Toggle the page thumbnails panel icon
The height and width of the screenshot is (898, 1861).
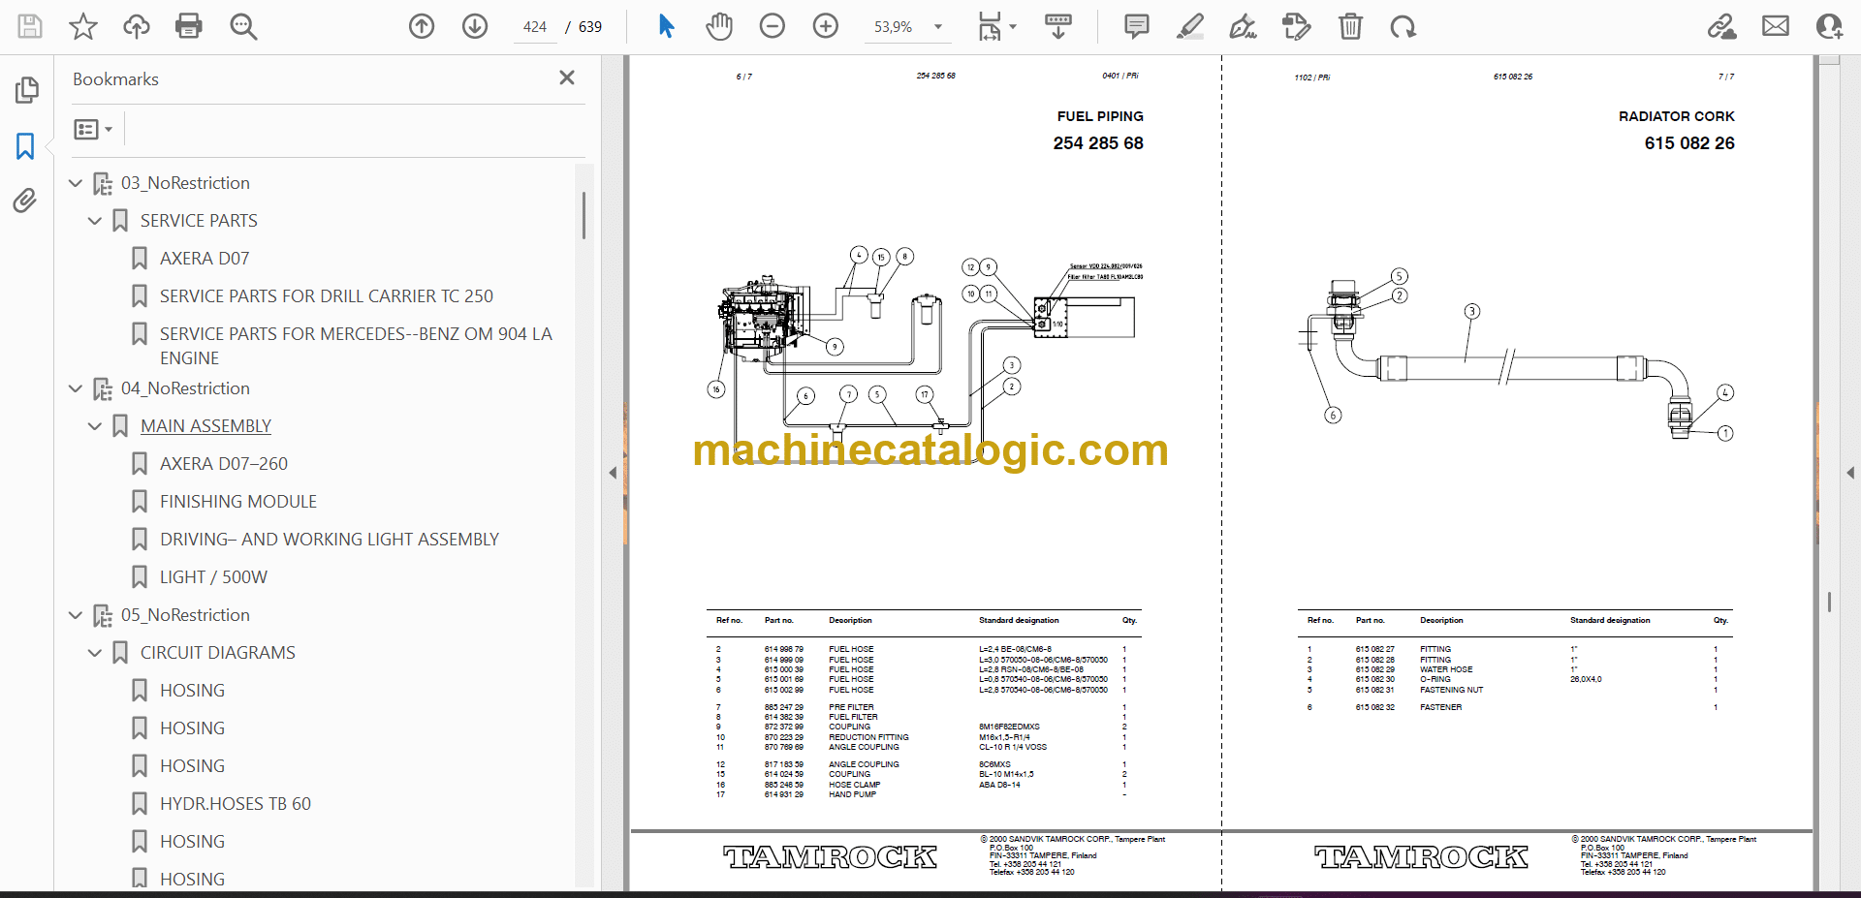pos(26,90)
